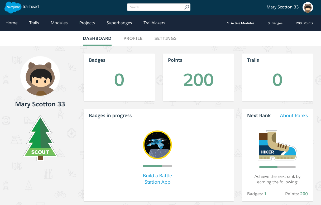Click the search magnifier icon

[186, 7]
